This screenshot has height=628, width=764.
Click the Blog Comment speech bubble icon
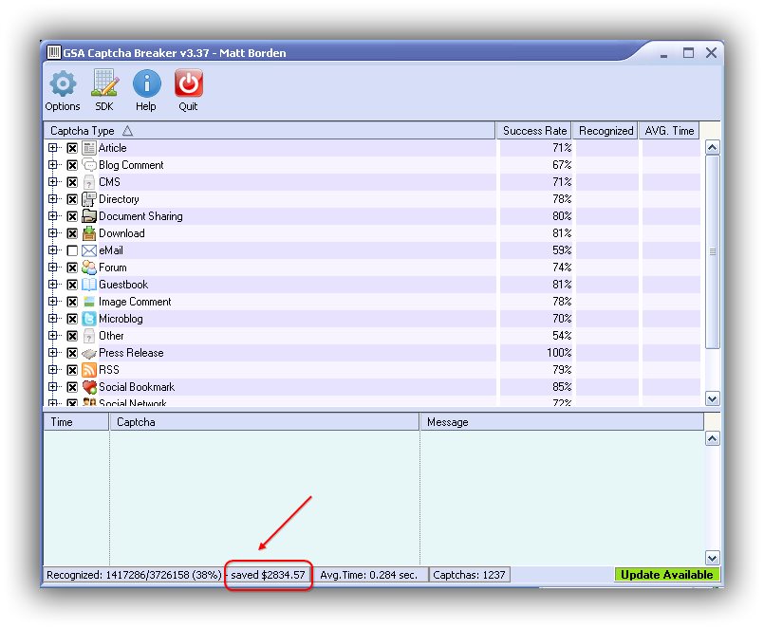(x=88, y=165)
